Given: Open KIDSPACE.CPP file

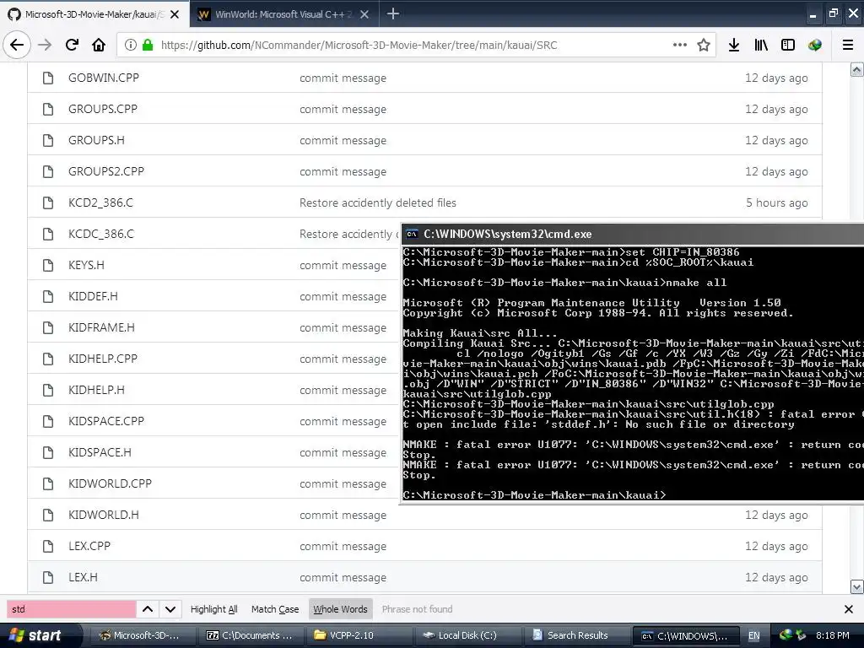Looking at the screenshot, I should (105, 421).
